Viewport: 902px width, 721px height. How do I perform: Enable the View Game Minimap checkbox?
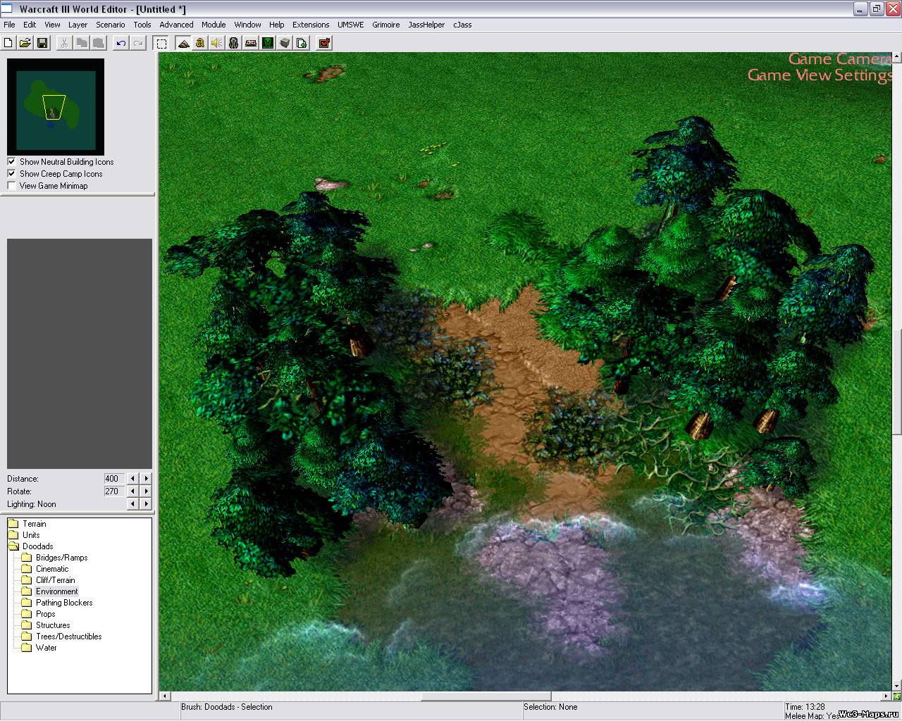(11, 186)
